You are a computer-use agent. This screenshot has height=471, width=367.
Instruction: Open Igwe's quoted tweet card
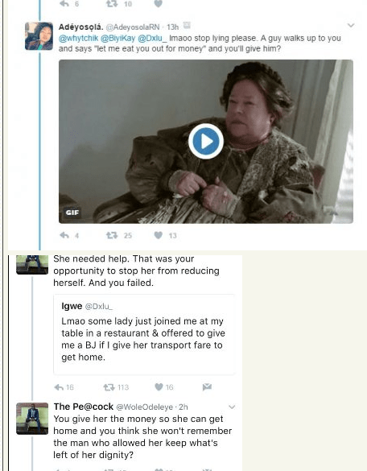(144, 335)
